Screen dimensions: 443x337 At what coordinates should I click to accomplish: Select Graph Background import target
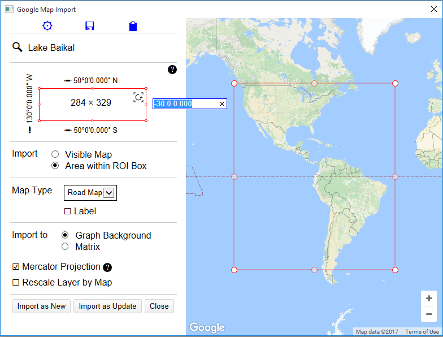tap(65, 235)
